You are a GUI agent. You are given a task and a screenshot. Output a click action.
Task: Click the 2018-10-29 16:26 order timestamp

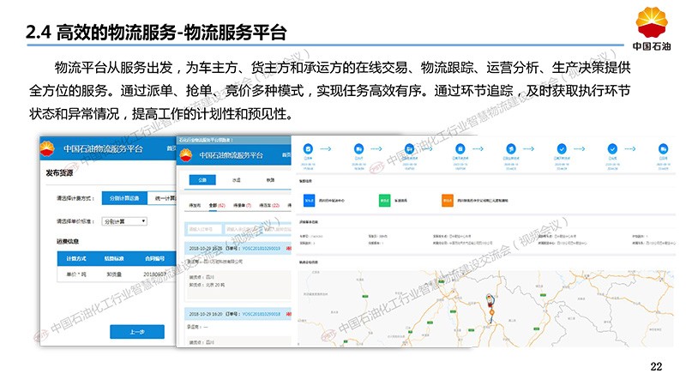click(206, 248)
